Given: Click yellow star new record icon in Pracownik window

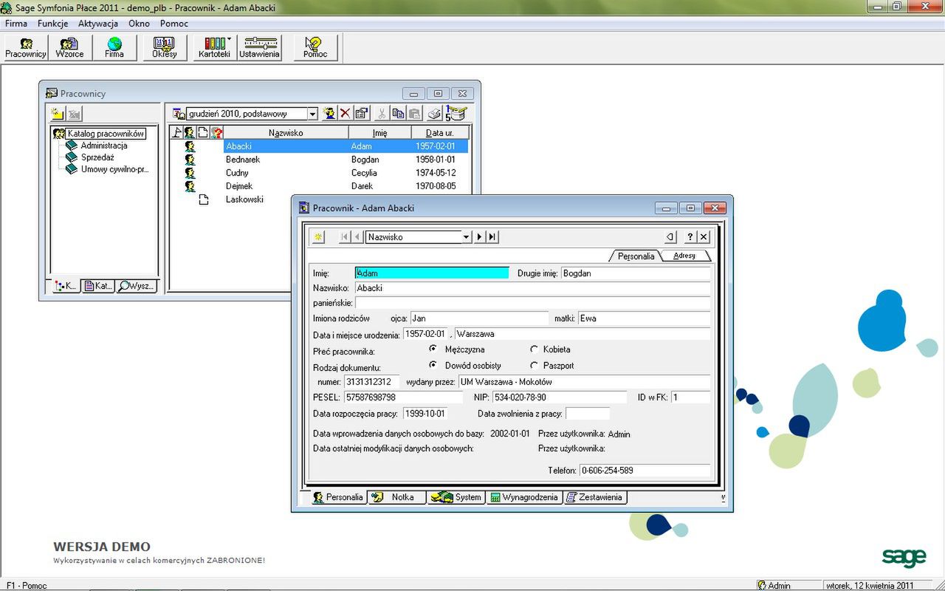Looking at the screenshot, I should pyautogui.click(x=318, y=237).
